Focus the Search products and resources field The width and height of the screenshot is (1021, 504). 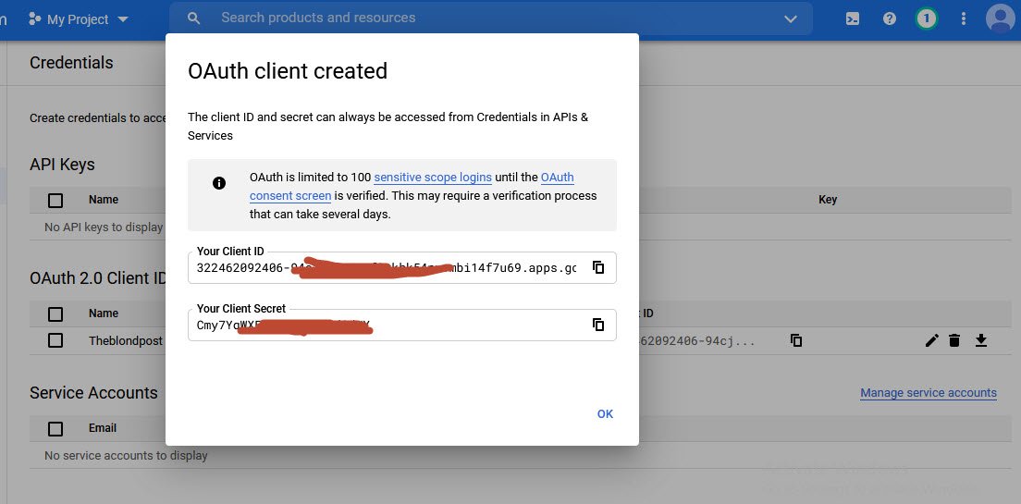pos(491,18)
